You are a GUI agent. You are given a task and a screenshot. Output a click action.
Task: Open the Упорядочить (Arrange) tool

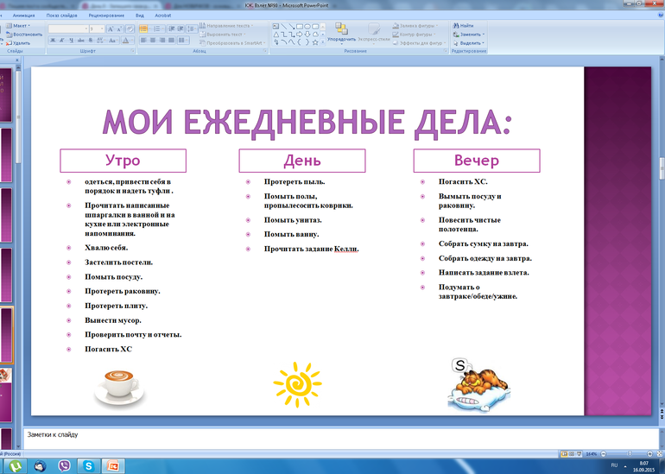342,33
